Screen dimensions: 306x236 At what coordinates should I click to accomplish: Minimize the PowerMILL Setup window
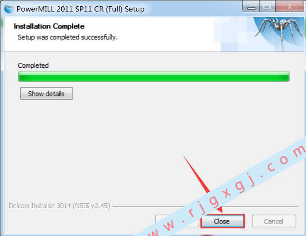(x=251, y=7)
